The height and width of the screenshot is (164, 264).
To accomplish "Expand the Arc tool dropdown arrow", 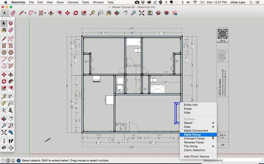I will [36, 13].
